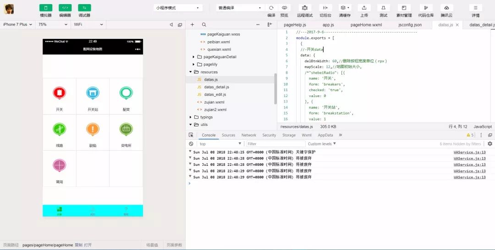Open zujian.wxml in file tree

click(214, 102)
